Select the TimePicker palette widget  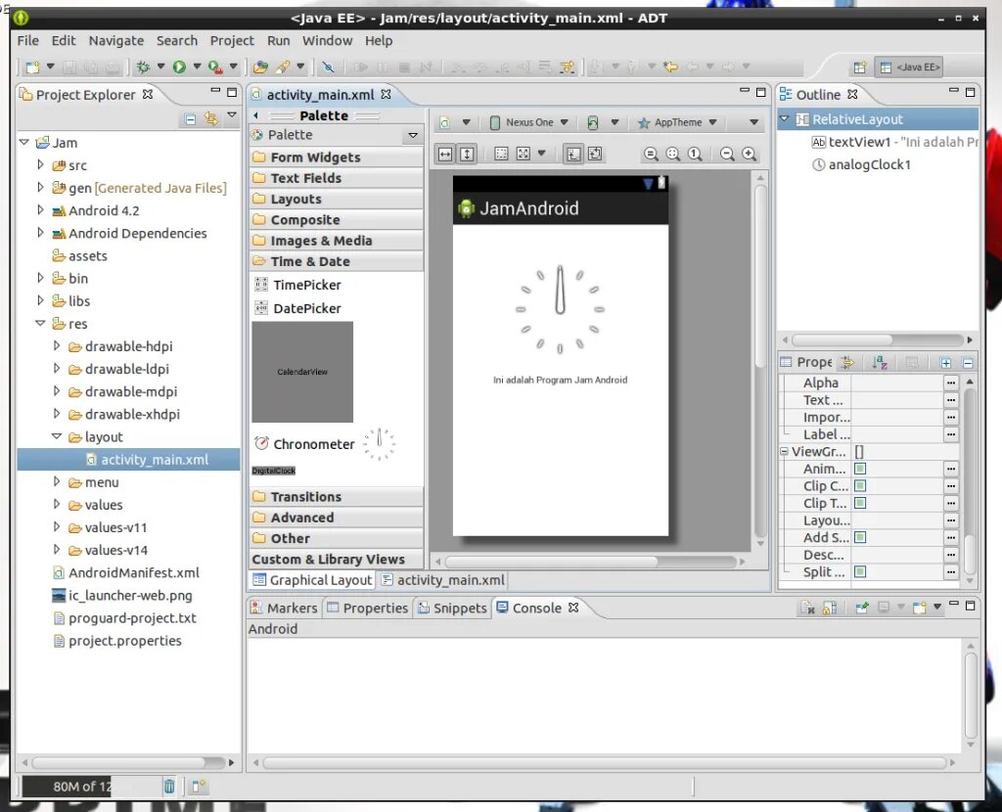point(297,285)
